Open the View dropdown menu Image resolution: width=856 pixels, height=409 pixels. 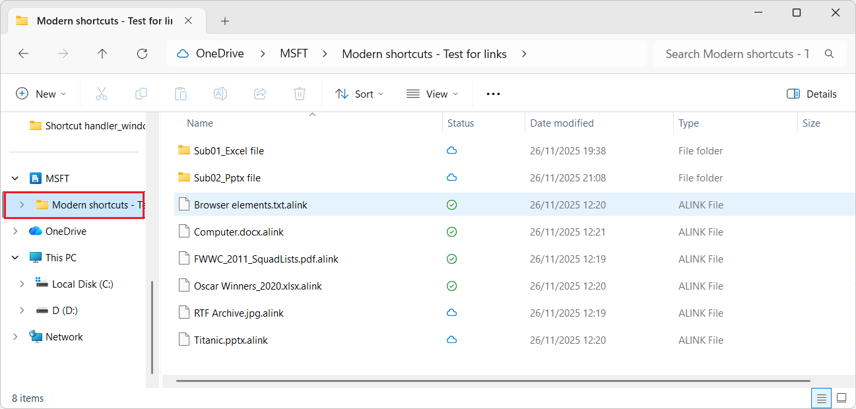(x=432, y=94)
